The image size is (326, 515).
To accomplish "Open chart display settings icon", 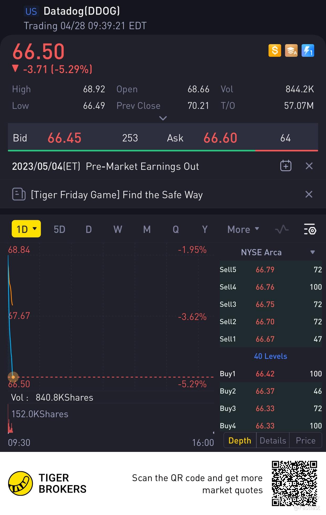I will [310, 229].
